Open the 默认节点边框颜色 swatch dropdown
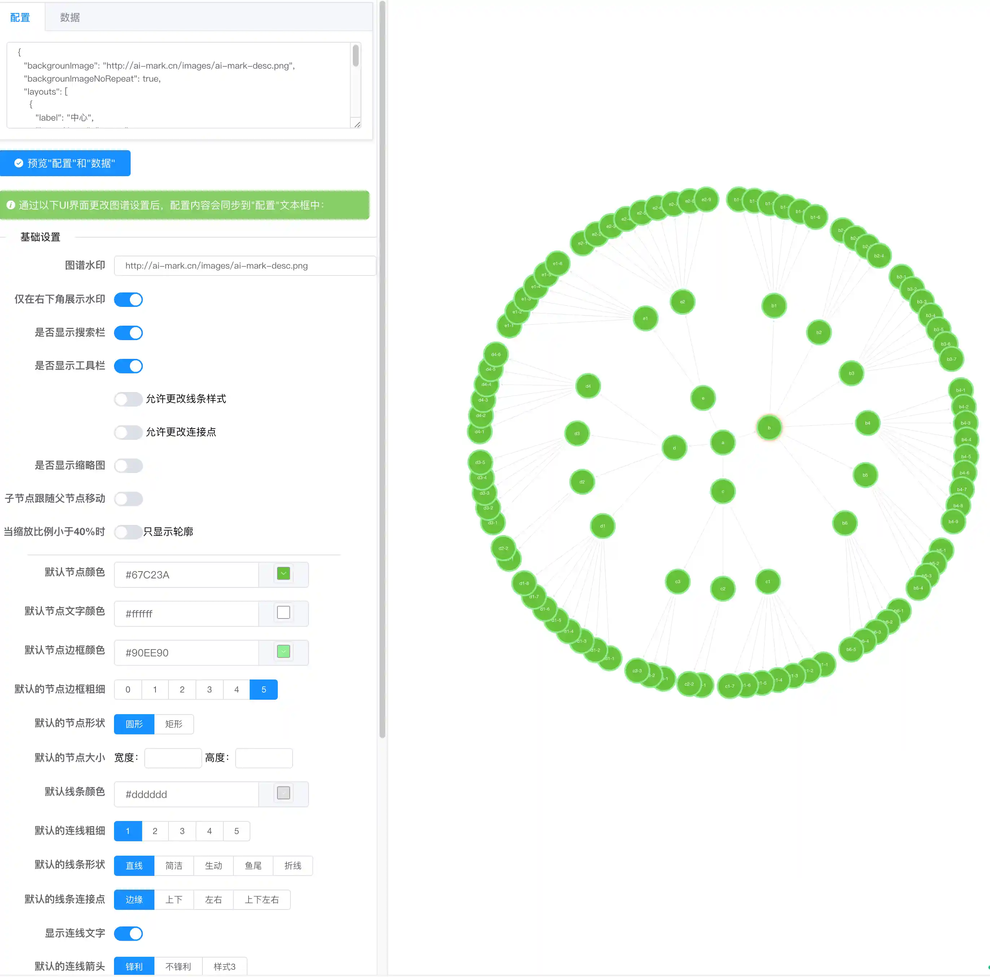 tap(283, 652)
